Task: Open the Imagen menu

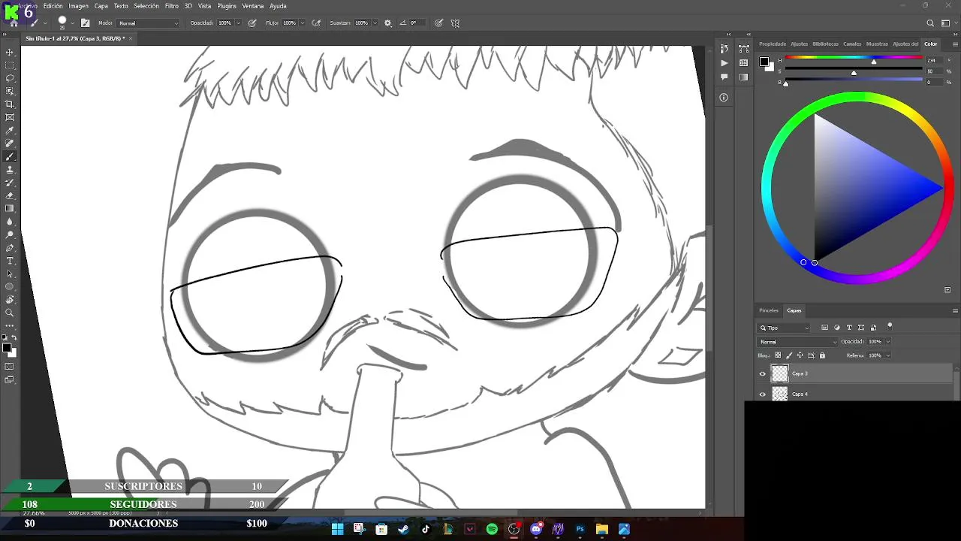Action: (x=79, y=6)
